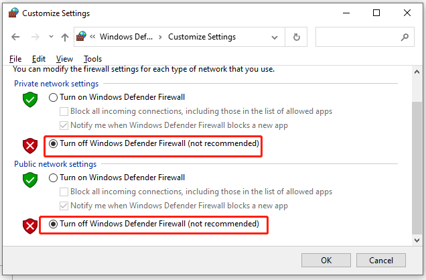The width and height of the screenshot is (426, 280).
Task: Click the Cancel button
Action: (x=381, y=261)
